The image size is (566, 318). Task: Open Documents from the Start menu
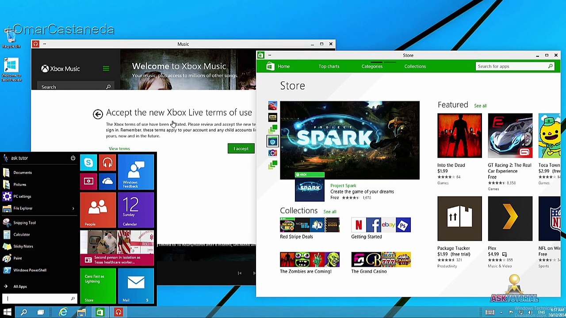(x=39, y=173)
